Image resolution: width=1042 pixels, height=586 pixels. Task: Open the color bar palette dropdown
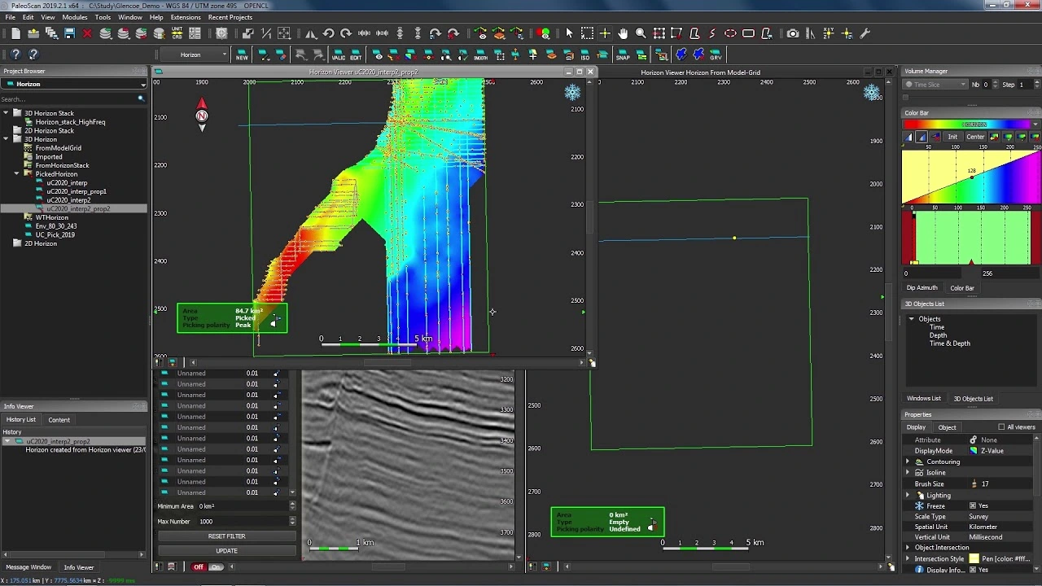click(1035, 125)
